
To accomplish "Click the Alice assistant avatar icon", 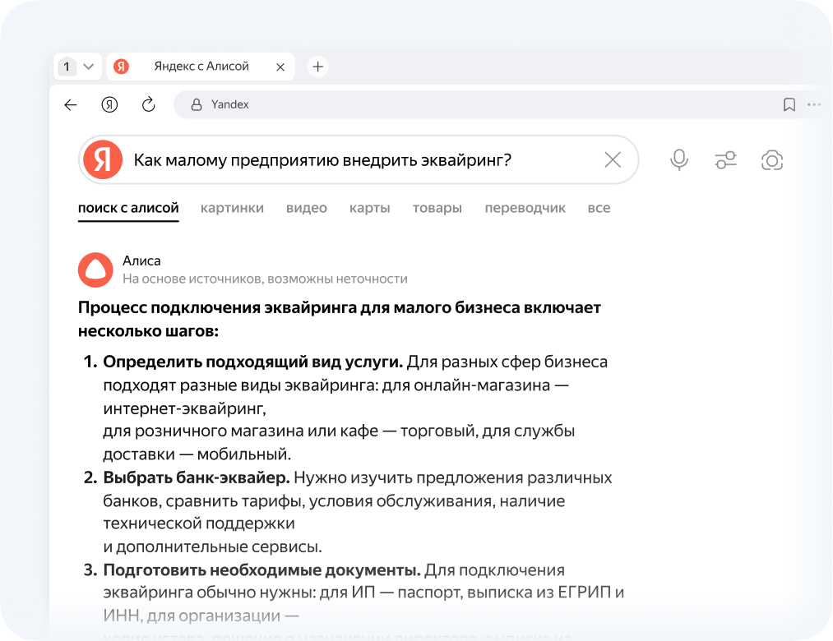I will click(x=95, y=270).
